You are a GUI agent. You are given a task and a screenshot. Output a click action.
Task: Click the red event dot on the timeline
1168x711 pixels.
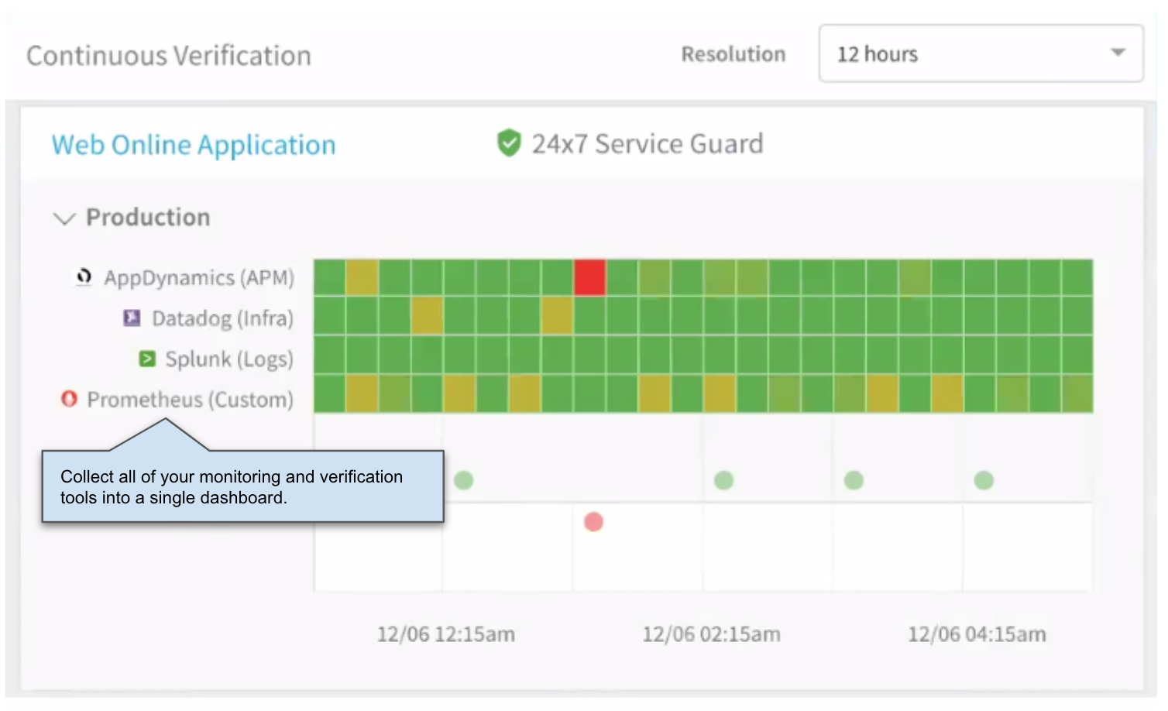593,522
